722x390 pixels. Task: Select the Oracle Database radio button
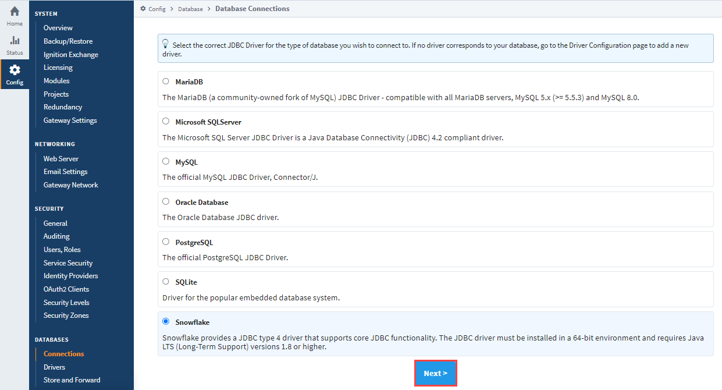click(166, 202)
